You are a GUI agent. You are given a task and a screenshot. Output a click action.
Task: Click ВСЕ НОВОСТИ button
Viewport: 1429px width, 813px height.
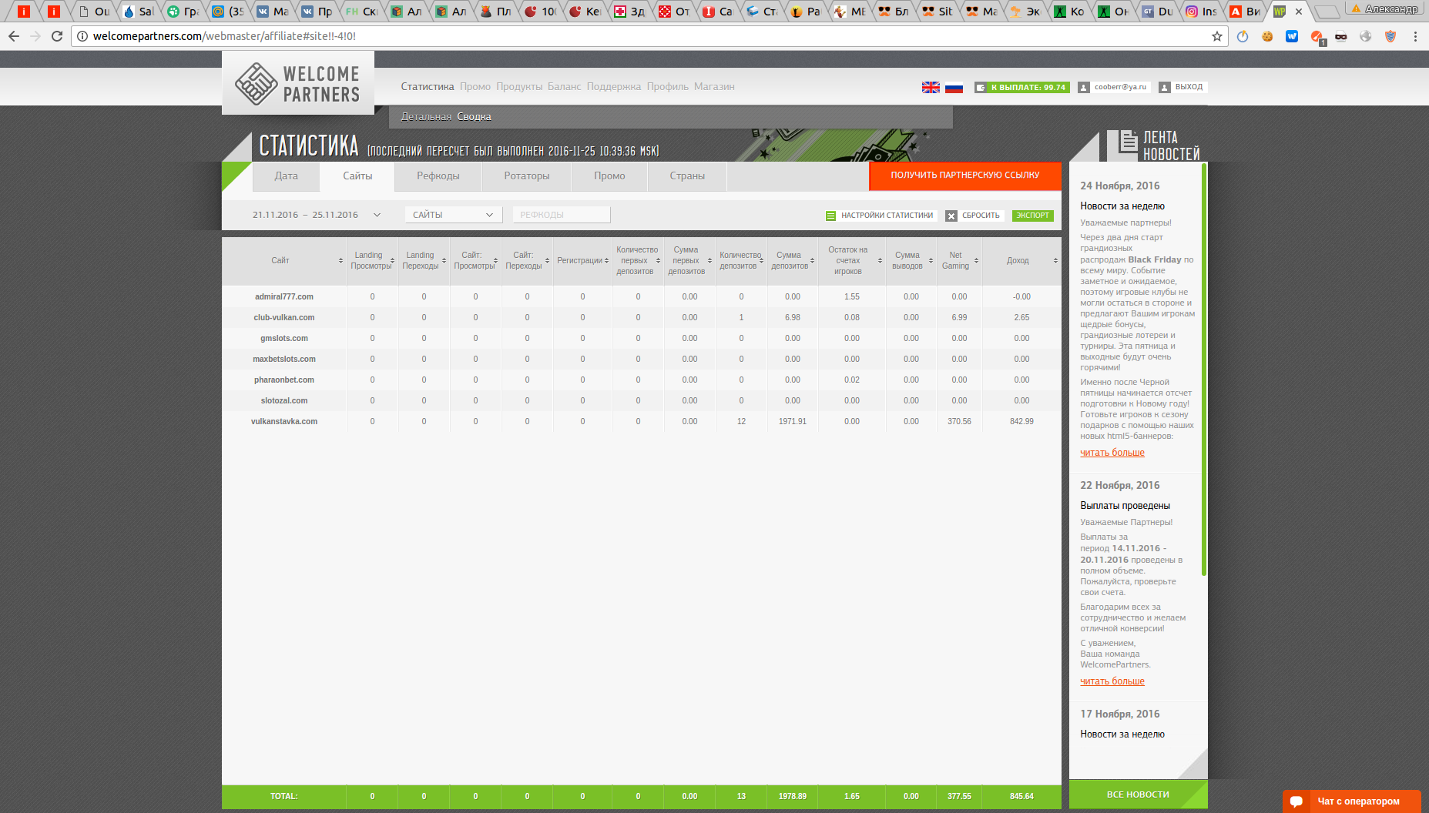(1138, 795)
